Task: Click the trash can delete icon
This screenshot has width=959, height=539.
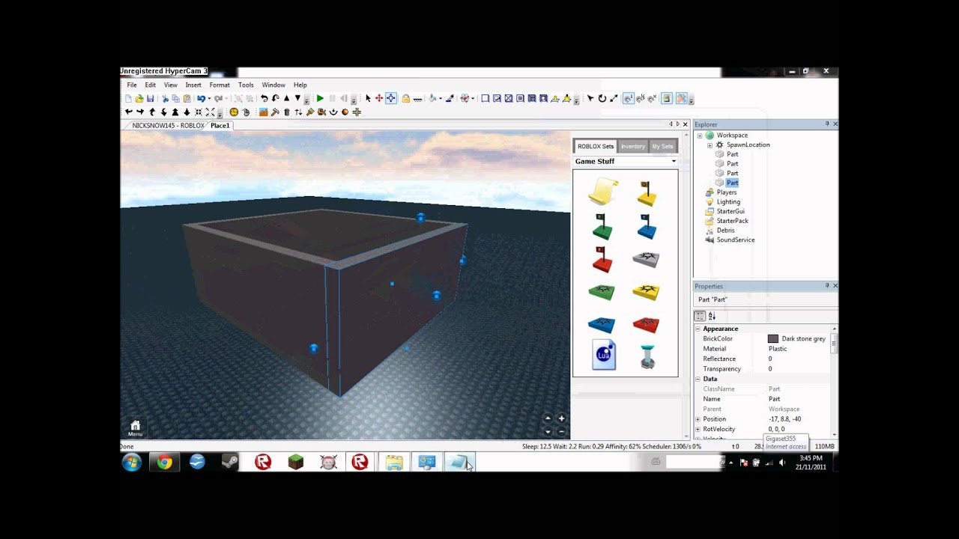Action: click(287, 112)
